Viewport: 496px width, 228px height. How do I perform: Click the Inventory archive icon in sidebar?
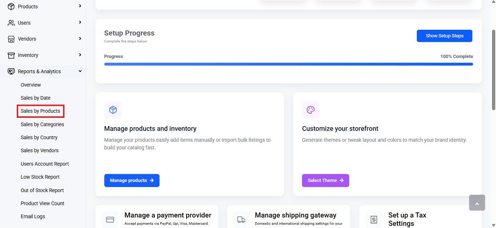click(x=11, y=55)
